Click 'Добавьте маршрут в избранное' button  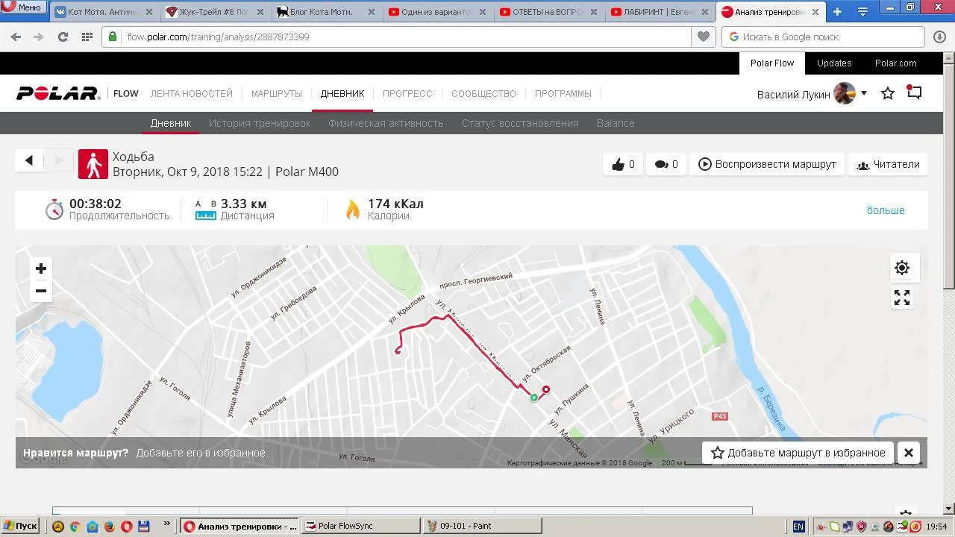[x=798, y=453]
